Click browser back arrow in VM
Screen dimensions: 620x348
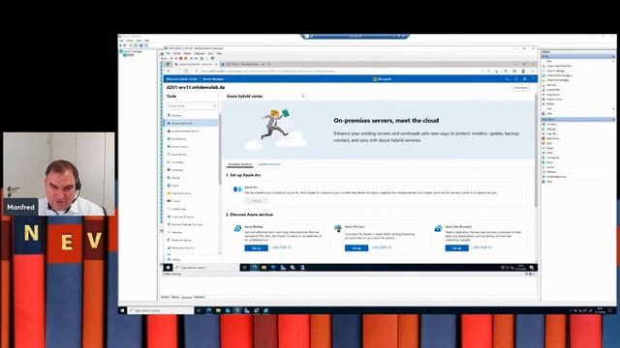coord(169,71)
